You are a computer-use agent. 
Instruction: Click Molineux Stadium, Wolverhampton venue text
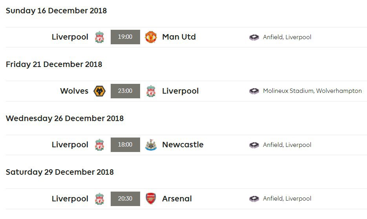[x=312, y=91]
